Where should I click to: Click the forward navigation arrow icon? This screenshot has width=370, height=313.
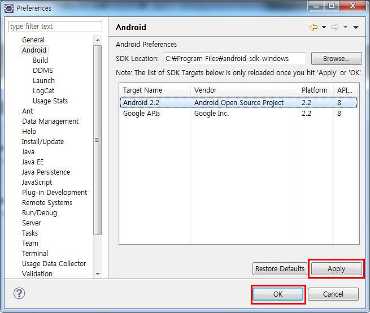pyautogui.click(x=335, y=27)
